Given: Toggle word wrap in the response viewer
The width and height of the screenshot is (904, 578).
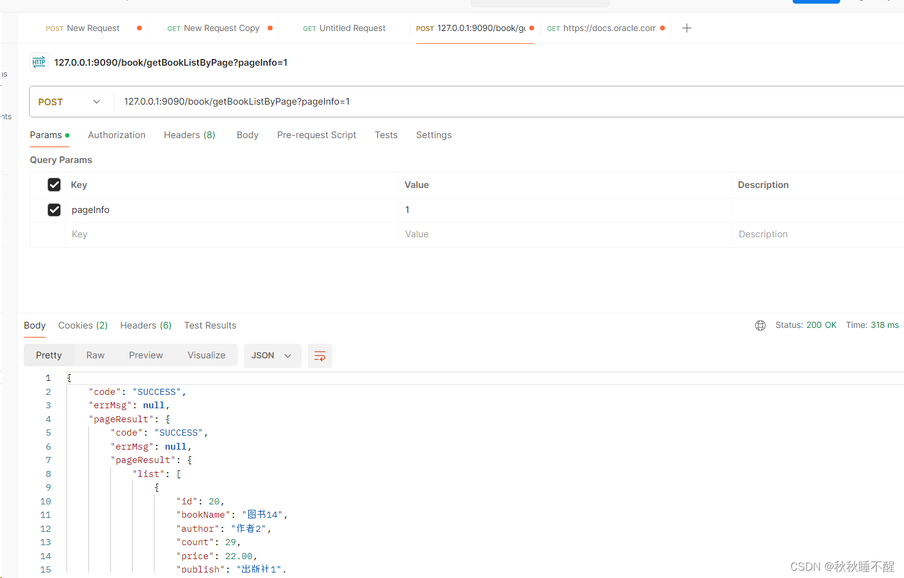Looking at the screenshot, I should [x=320, y=355].
